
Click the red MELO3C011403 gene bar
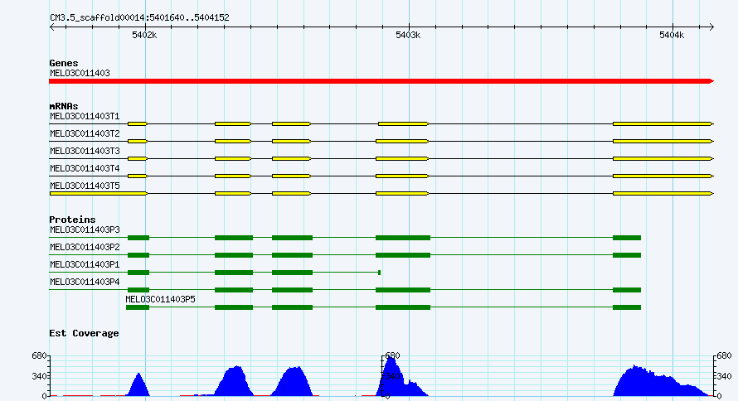coord(381,81)
